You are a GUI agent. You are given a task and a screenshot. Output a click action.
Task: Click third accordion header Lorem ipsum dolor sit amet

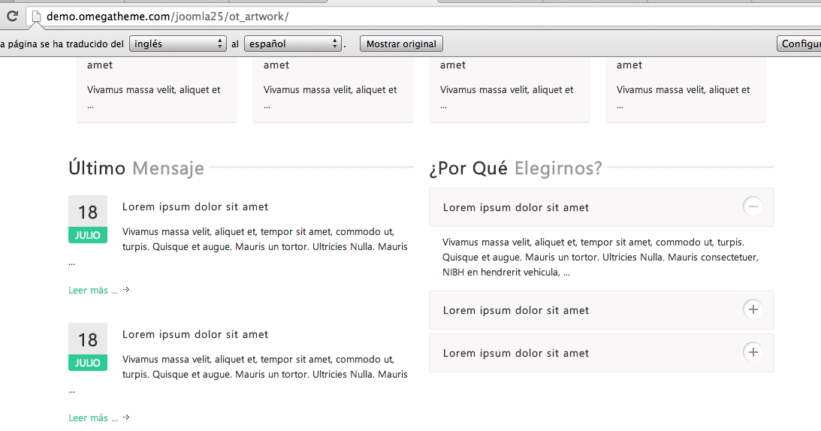coord(601,353)
